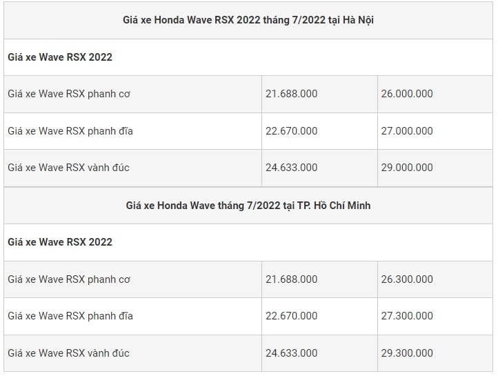Click 22.670.000 in the Hồ Chí Minh table
This screenshot has height=376, width=498.
pos(292,316)
